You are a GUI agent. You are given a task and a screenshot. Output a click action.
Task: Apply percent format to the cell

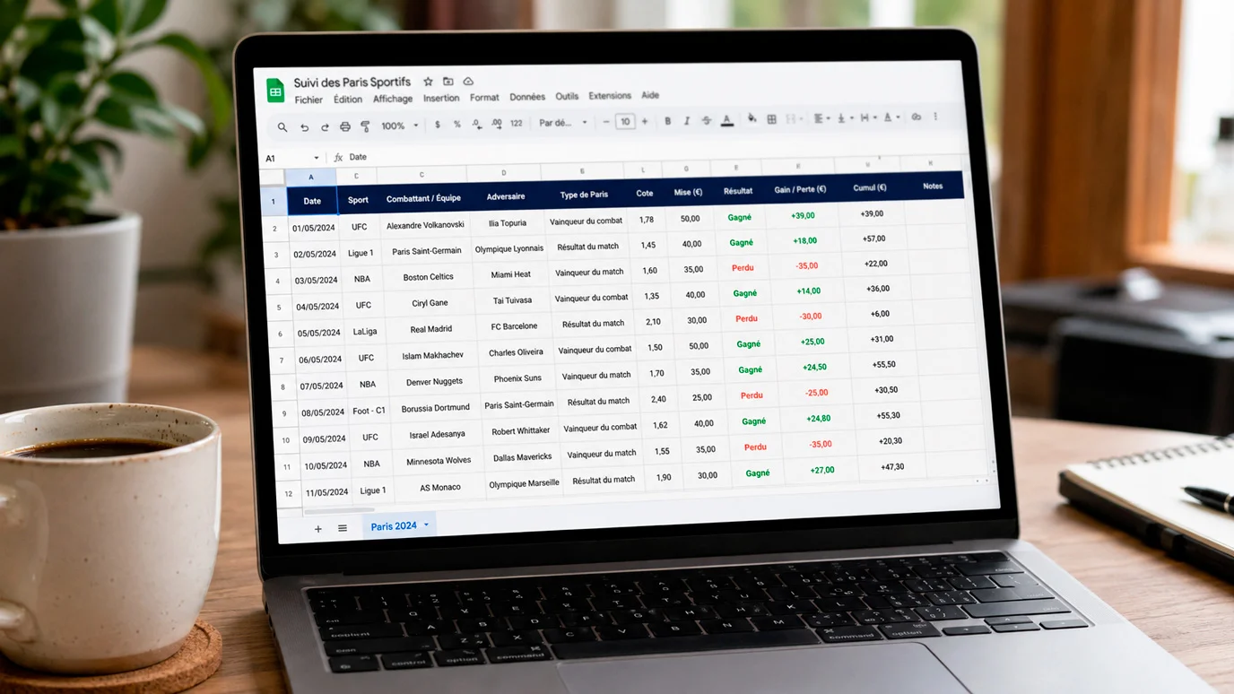[x=457, y=125]
